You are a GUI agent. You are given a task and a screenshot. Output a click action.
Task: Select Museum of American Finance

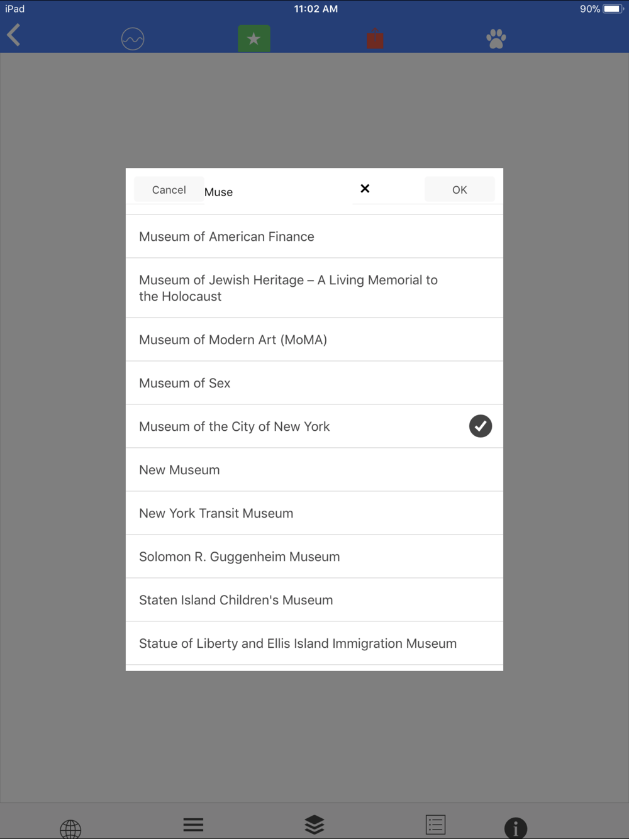(x=314, y=236)
